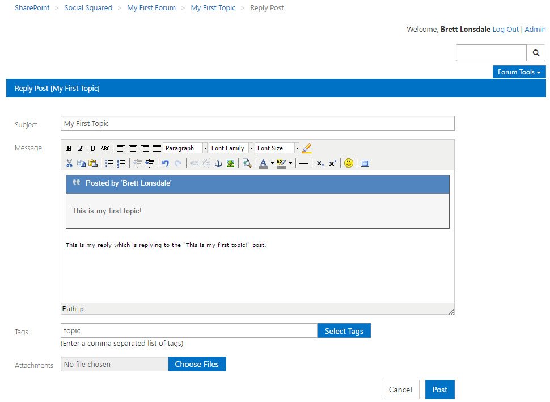Open the font color picker dropdown
This screenshot has height=402, width=550.
pos(270,163)
